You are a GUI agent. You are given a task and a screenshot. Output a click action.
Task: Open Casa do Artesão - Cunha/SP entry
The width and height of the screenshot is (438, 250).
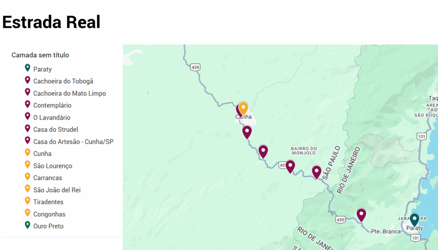[73, 141]
